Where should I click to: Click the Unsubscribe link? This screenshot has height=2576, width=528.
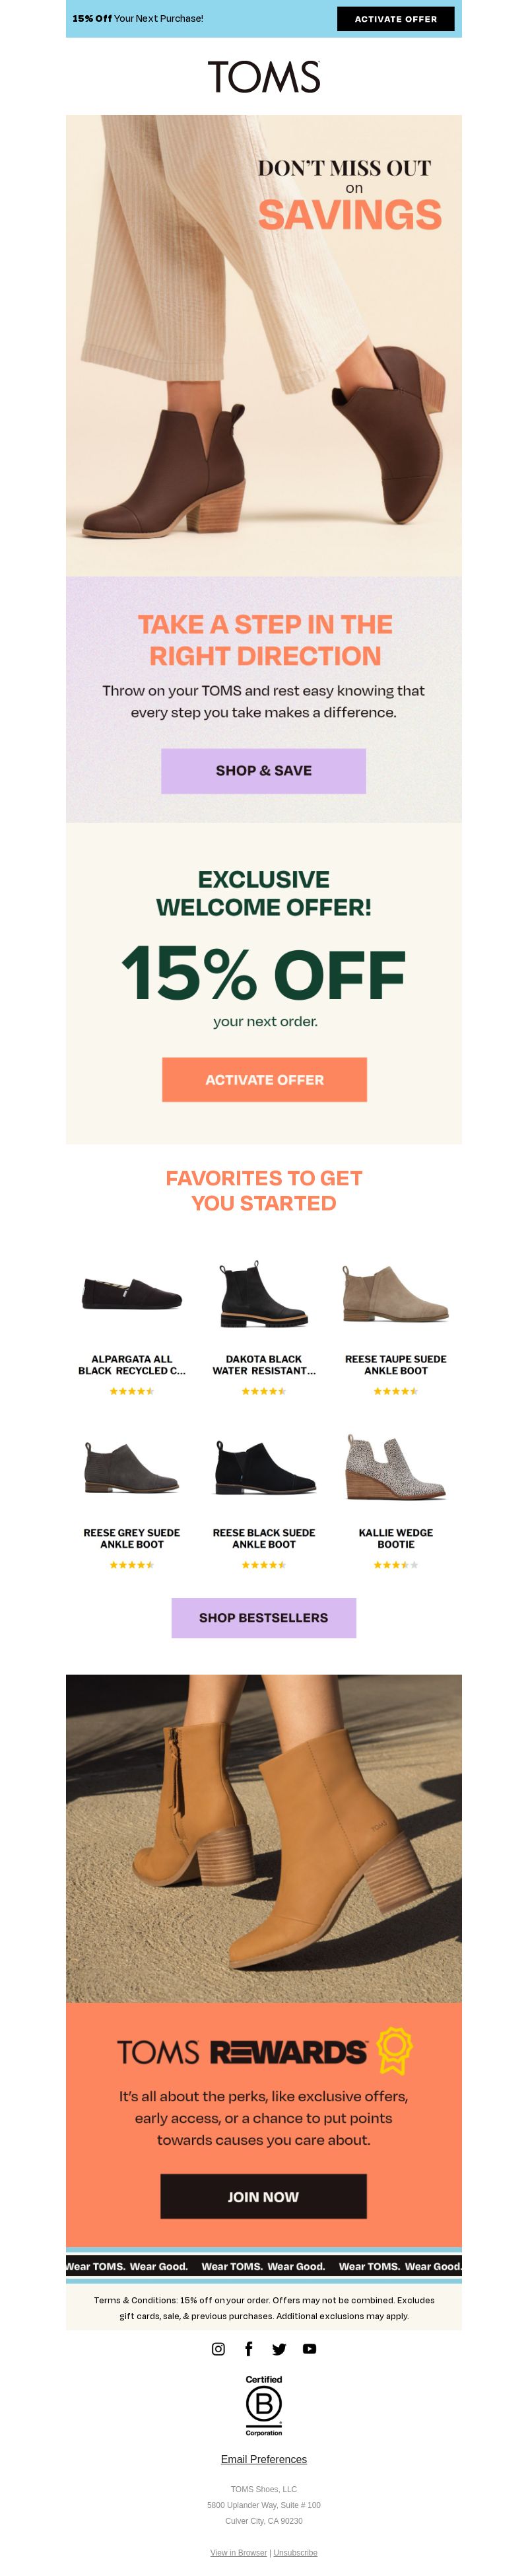coord(295,2553)
